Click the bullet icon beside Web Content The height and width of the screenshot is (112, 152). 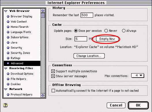pos(8,22)
